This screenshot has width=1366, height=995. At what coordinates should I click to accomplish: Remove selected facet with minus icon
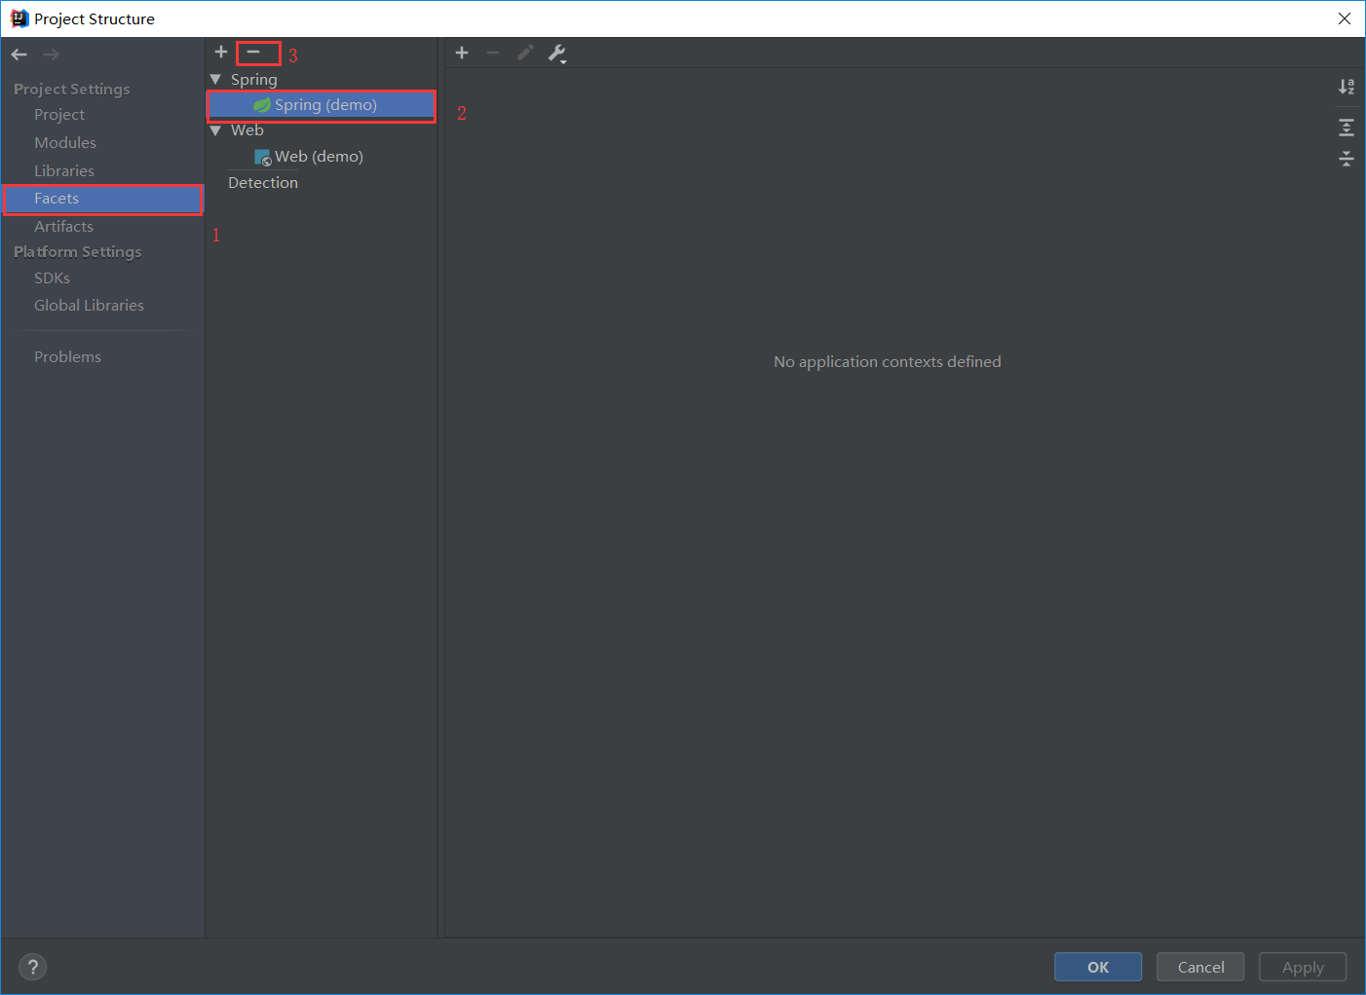pyautogui.click(x=253, y=53)
